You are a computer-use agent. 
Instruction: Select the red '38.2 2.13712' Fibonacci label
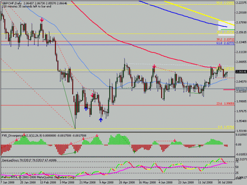click(x=225, y=39)
